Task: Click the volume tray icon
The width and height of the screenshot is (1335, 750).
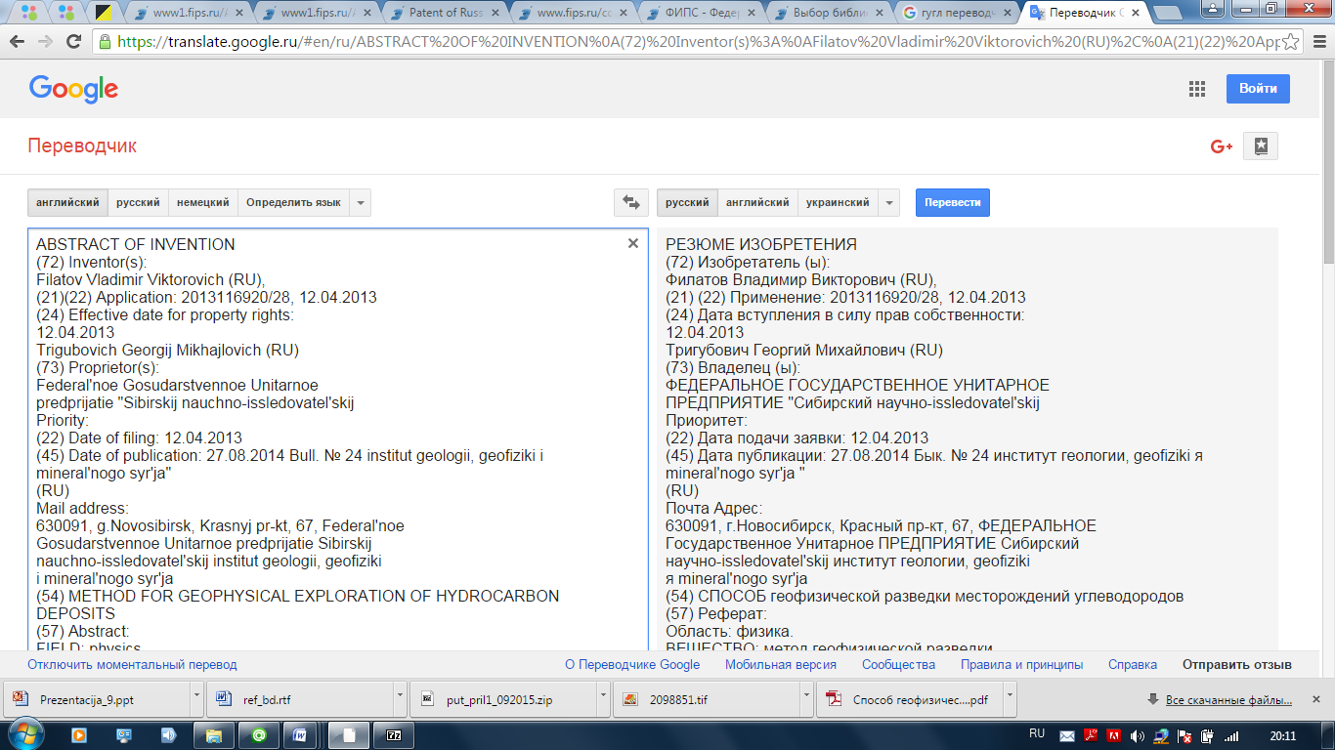Action: coord(1137,735)
